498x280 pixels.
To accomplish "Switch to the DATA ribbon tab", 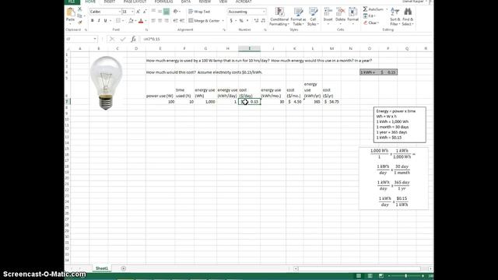I will (186, 2).
